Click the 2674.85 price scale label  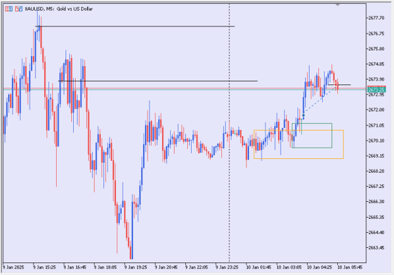[x=376, y=64]
